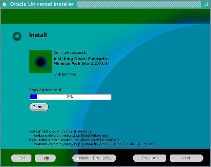Click the 9% install progress bar
211x167 pixels.
(x=70, y=97)
